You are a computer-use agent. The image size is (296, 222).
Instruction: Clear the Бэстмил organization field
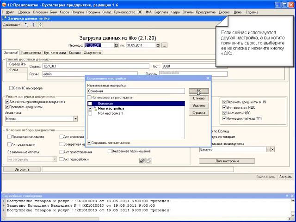272,149
